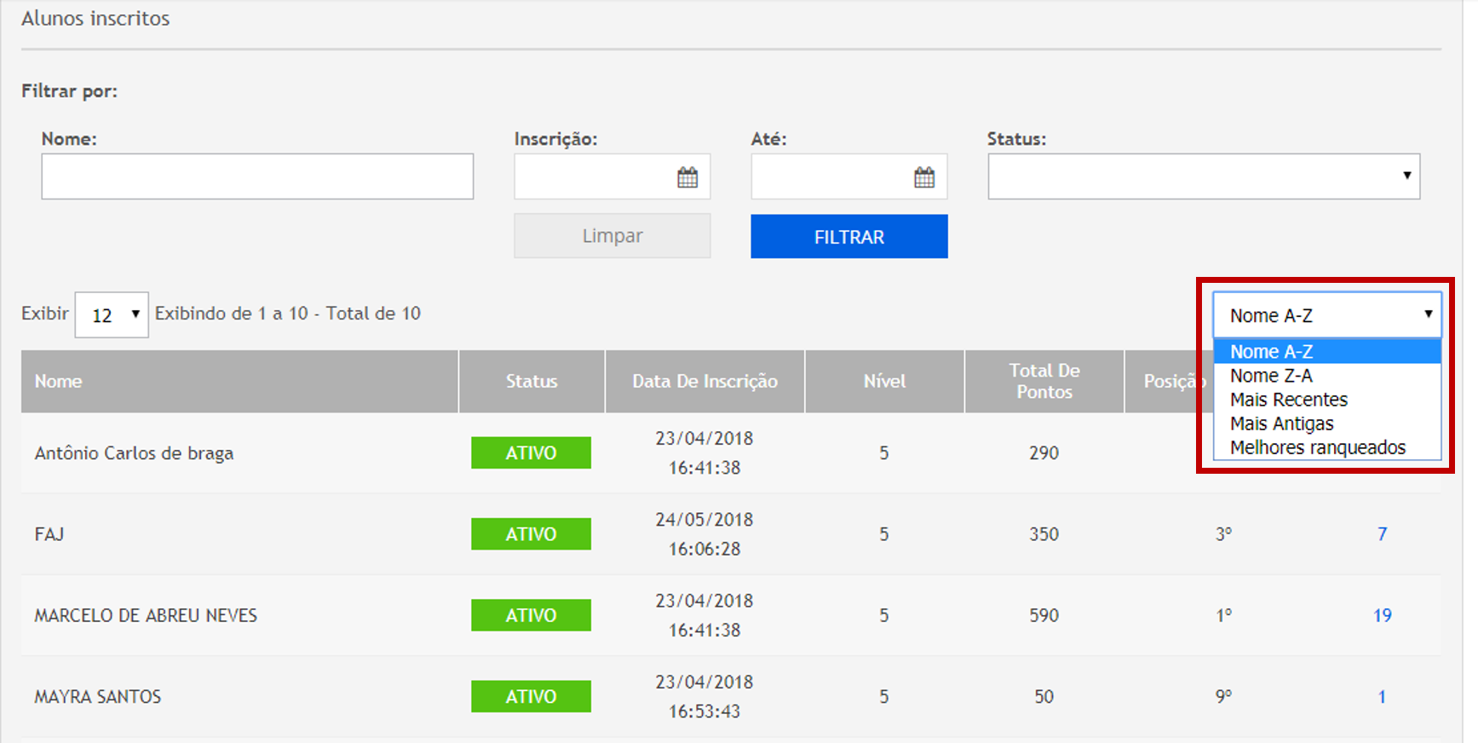The image size is (1478, 743).
Task: Click the Total De Pontos column header
Action: (x=1044, y=382)
